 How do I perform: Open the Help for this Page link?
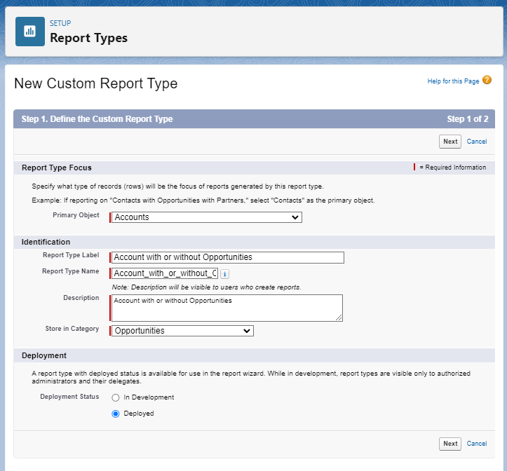(x=453, y=81)
